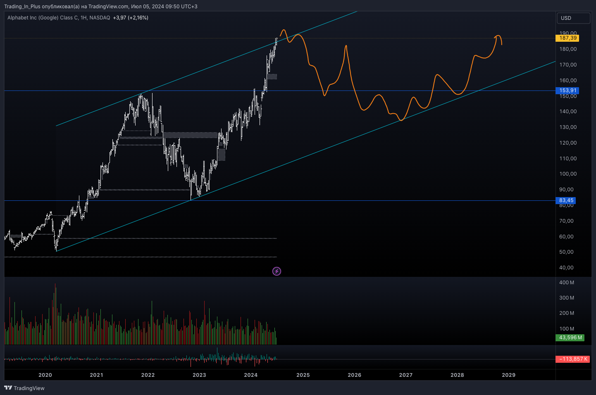This screenshot has width=596, height=395.
Task: Click the 160,00 price axis value
Action: (568, 81)
